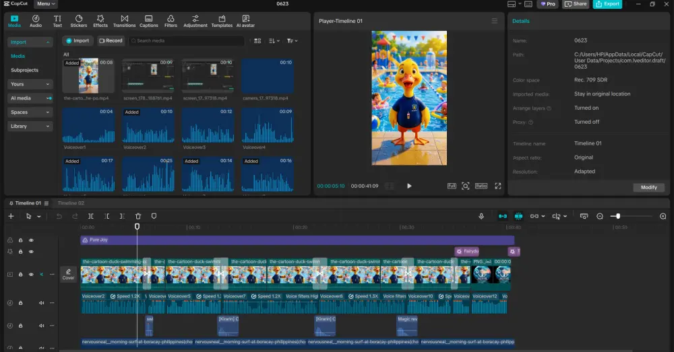Image resolution: width=674 pixels, height=352 pixels.
Task: Click the Delete left trim tool
Action: point(106,216)
